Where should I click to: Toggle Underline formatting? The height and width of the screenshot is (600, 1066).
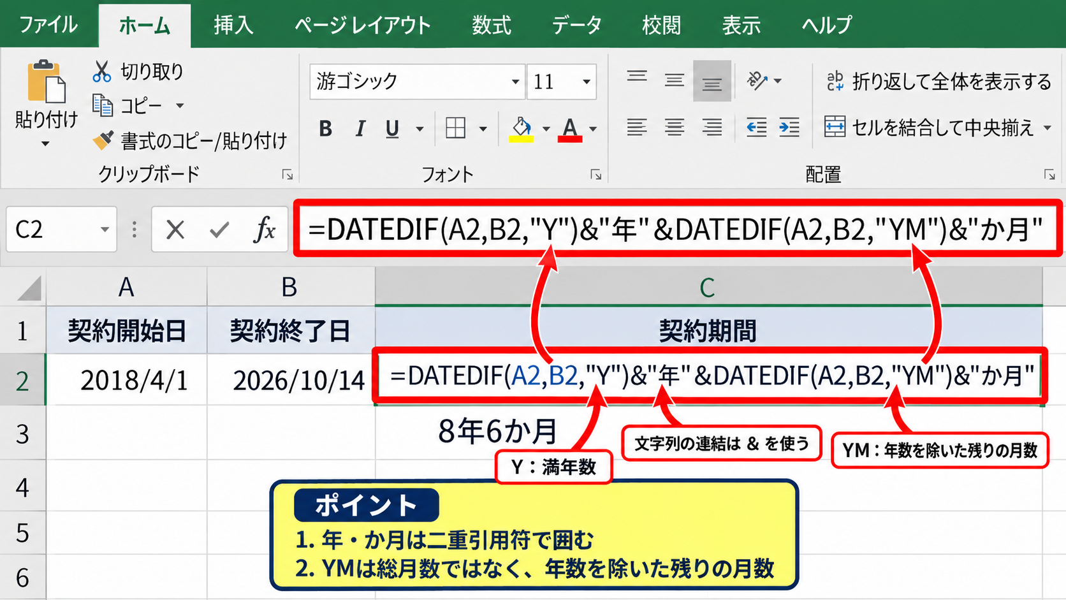point(392,129)
